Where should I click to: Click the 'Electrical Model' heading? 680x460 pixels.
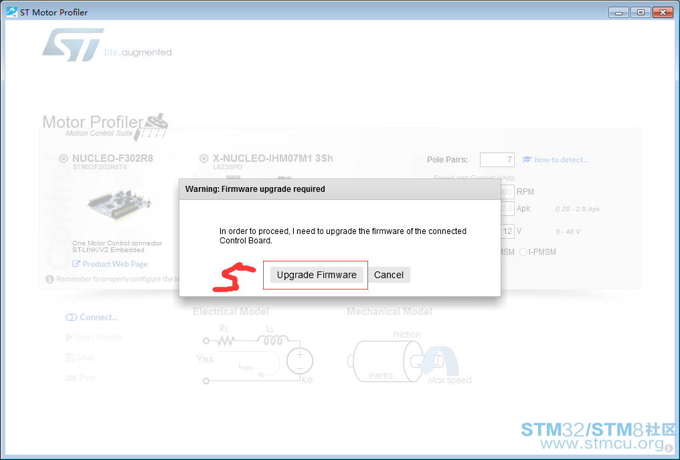point(231,312)
